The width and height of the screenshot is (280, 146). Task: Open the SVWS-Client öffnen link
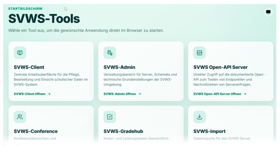(32, 94)
